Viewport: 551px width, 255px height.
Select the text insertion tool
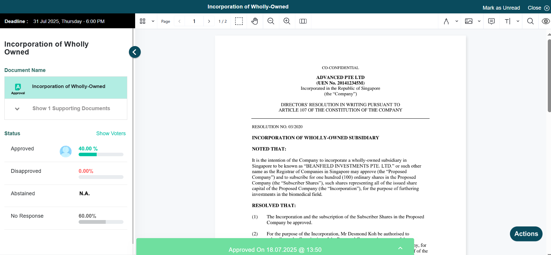(x=507, y=21)
